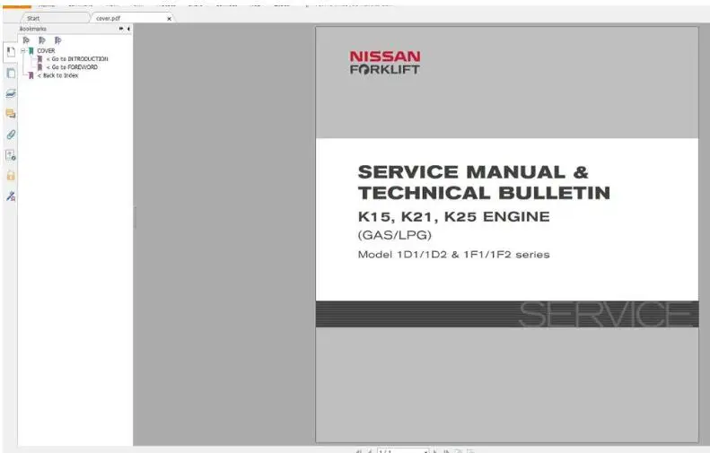Viewport: 710px width, 453px height.
Task: Select the Go to FOREWORD bookmark
Action: click(72, 67)
